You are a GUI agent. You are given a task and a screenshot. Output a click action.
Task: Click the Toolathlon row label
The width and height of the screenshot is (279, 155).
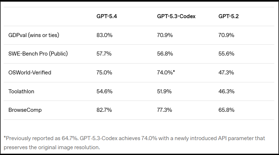[x=21, y=91]
